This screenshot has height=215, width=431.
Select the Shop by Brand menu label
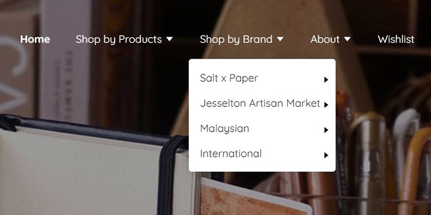[236, 39]
